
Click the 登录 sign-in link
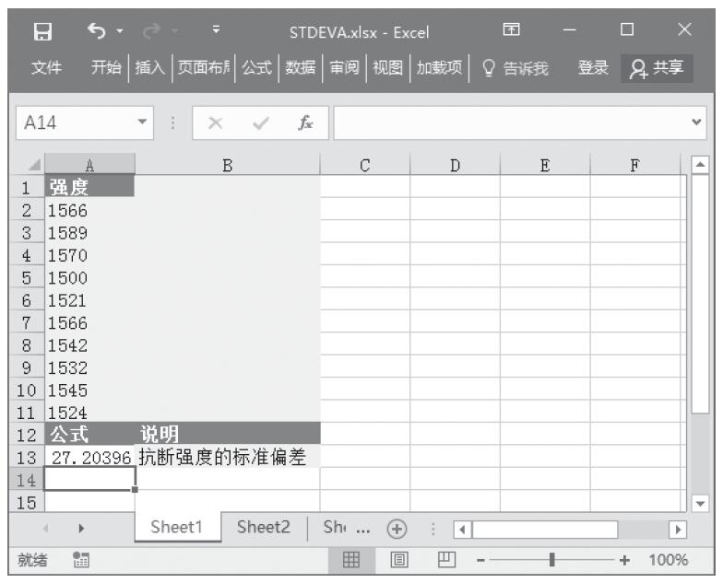click(x=593, y=67)
